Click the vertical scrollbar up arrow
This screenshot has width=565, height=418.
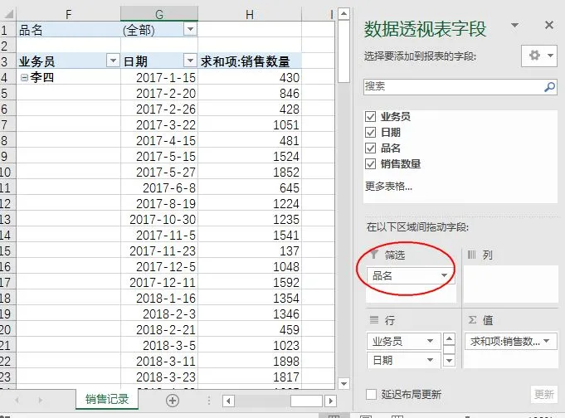pyautogui.click(x=343, y=14)
